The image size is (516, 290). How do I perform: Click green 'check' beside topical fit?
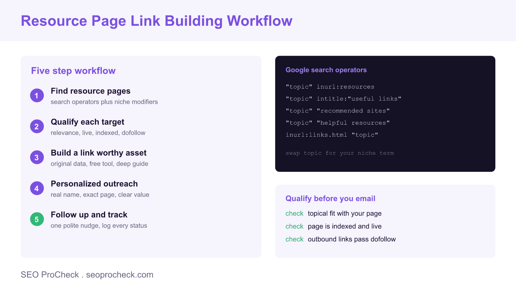point(294,214)
